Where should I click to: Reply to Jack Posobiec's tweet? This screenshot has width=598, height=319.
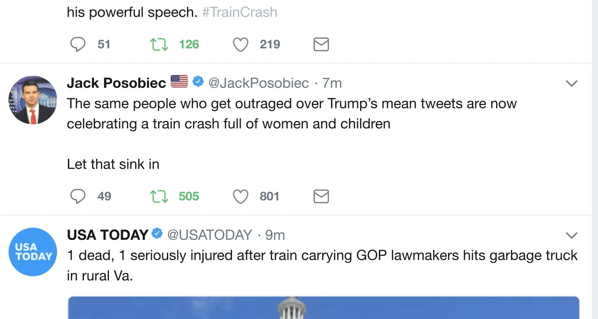pos(78,196)
